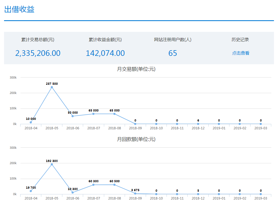The height and width of the screenshot is (203, 278).
Task: Click the 65 000 point at 2018-08
Action: [114, 114]
